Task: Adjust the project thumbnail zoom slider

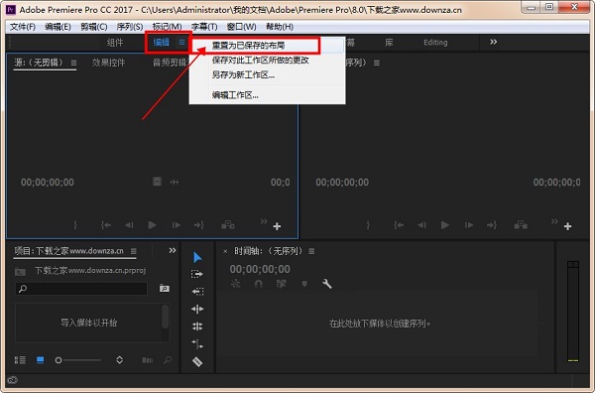Action: pyautogui.click(x=78, y=360)
